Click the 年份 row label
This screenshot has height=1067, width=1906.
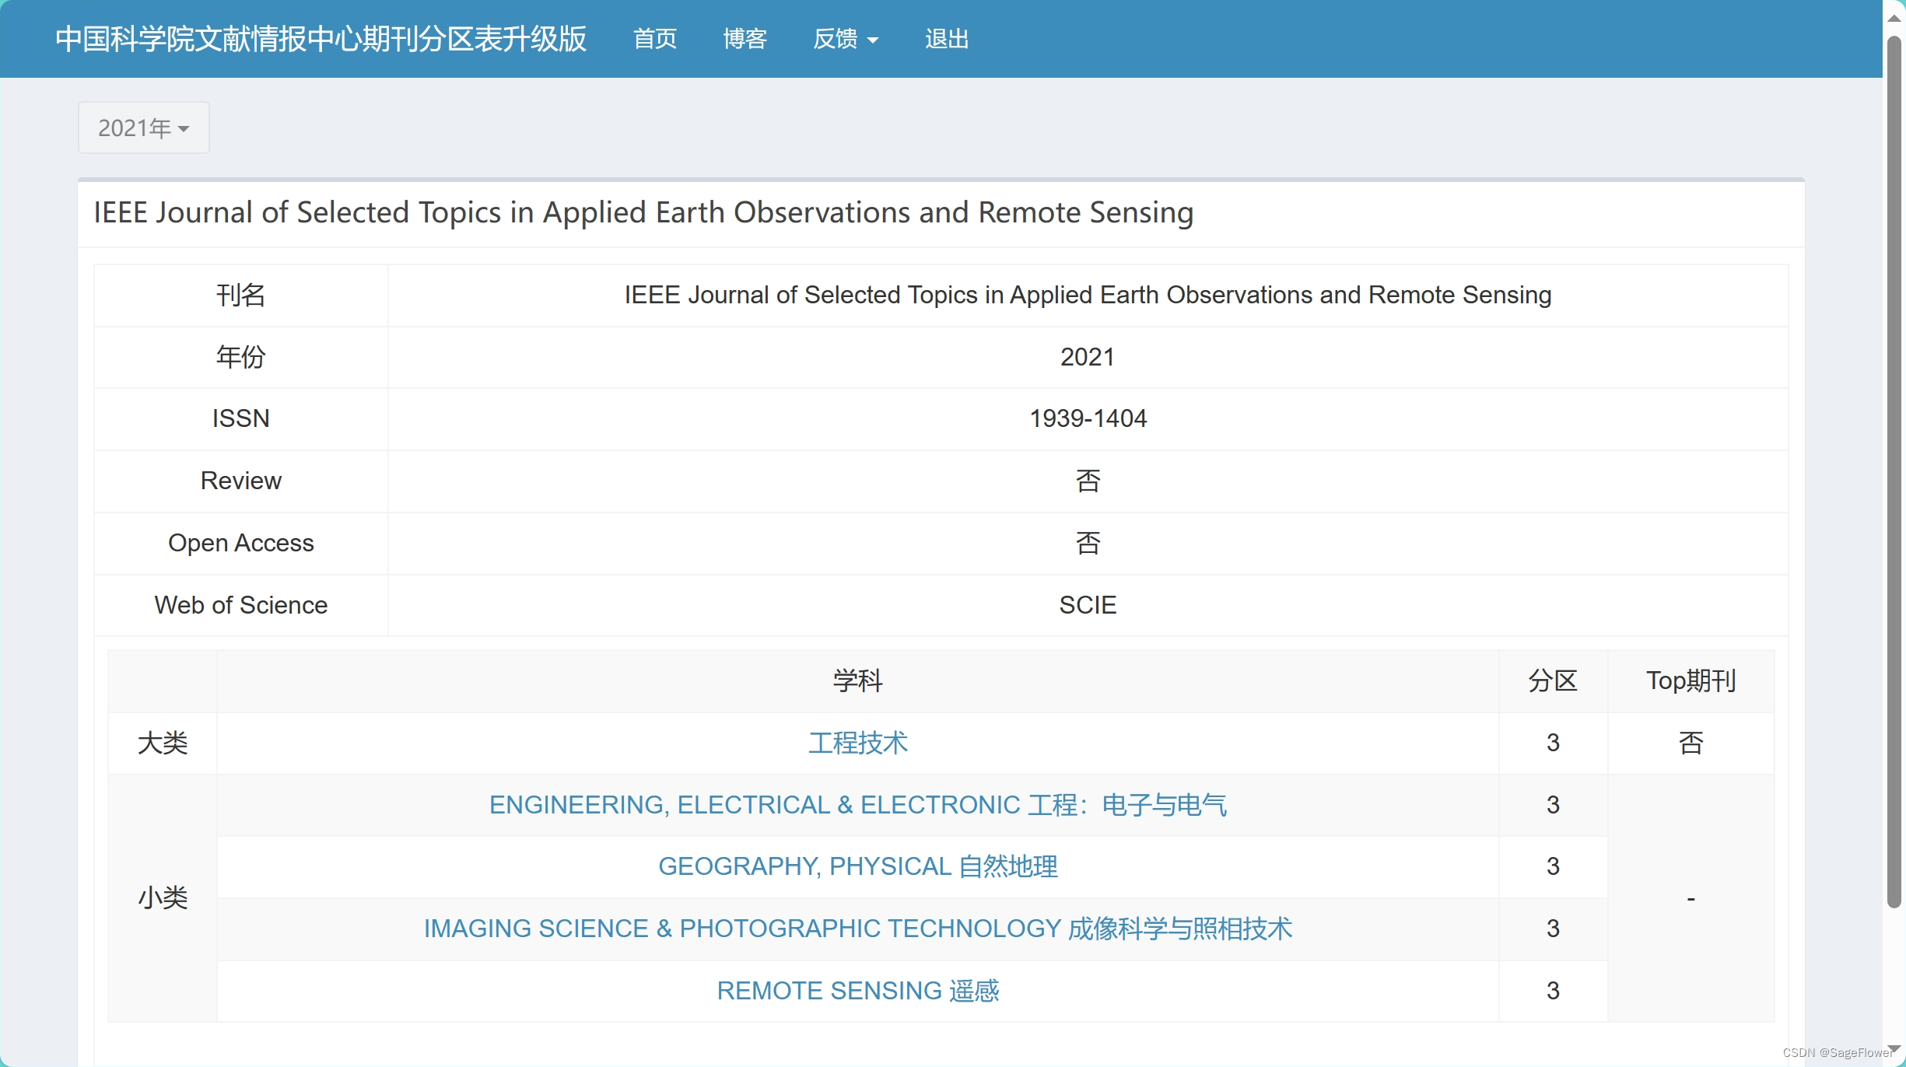coord(241,357)
